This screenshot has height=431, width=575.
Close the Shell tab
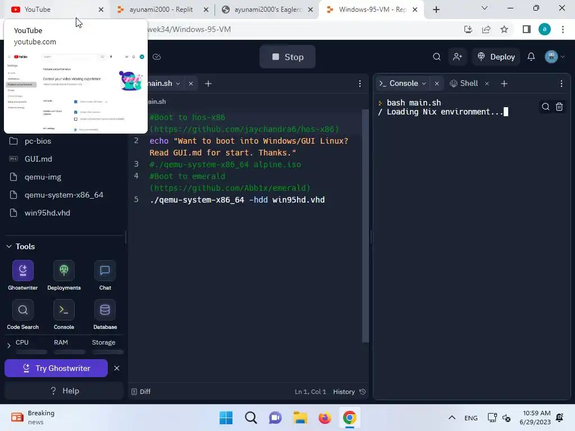487,84
